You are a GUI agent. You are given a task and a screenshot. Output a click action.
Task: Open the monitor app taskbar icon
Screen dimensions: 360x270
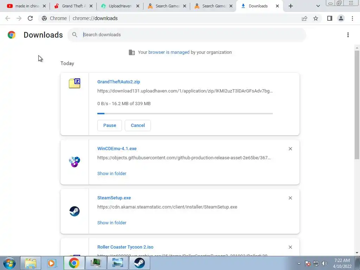click(x=96, y=263)
